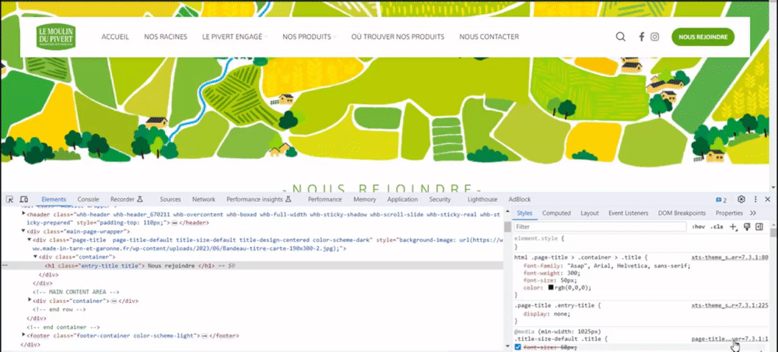Open xts-theme source link ending 7.3.1:80
This screenshot has height=352, width=778.
click(730, 258)
